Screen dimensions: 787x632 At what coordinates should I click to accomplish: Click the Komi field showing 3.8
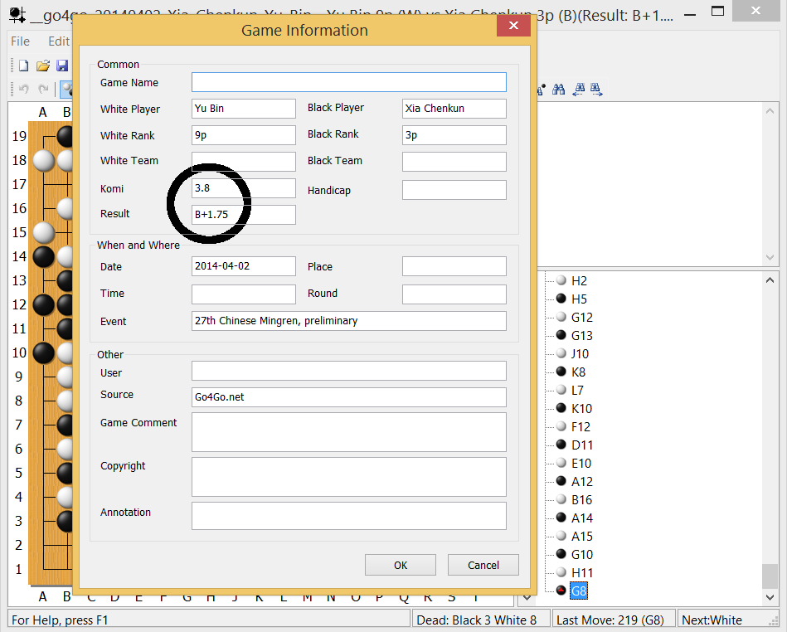(x=243, y=188)
